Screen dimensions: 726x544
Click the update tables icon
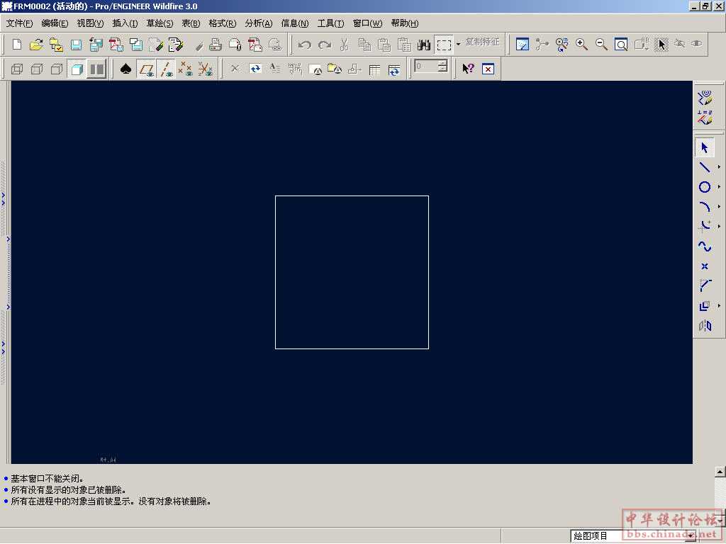pos(394,70)
